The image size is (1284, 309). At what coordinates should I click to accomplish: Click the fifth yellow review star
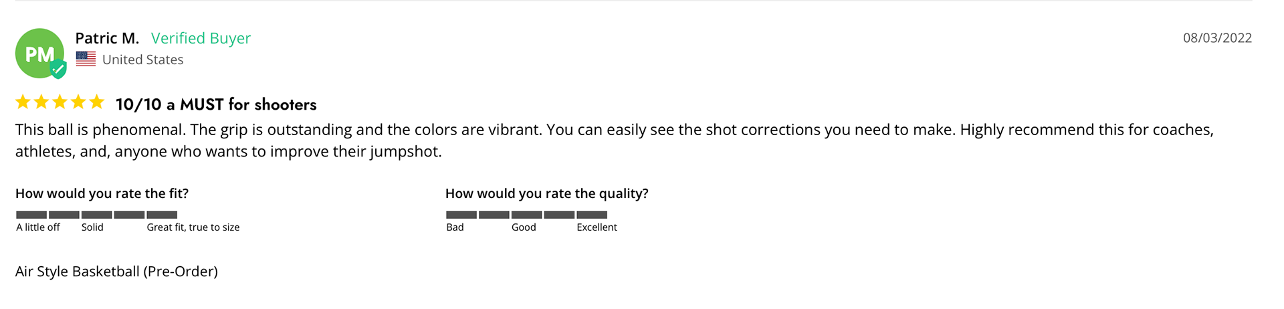[97, 102]
